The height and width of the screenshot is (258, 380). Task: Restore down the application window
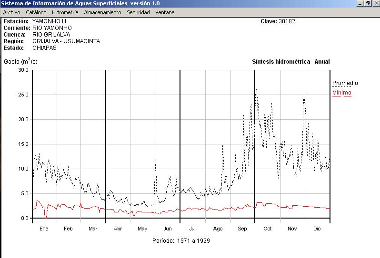pos(367,3)
